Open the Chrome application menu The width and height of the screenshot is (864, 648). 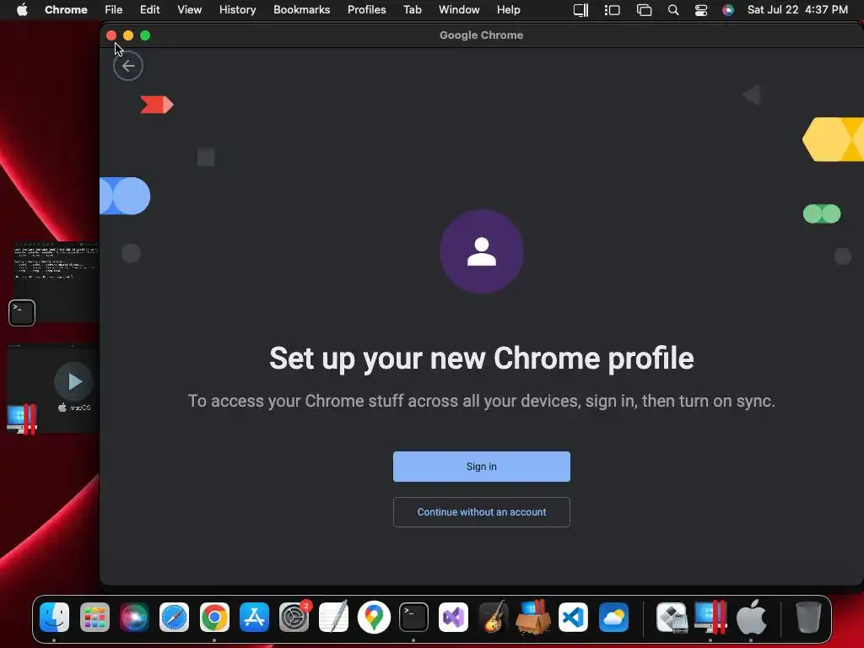[66, 10]
